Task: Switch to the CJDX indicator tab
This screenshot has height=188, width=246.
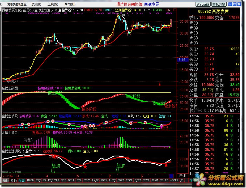Action: [x=138, y=180]
